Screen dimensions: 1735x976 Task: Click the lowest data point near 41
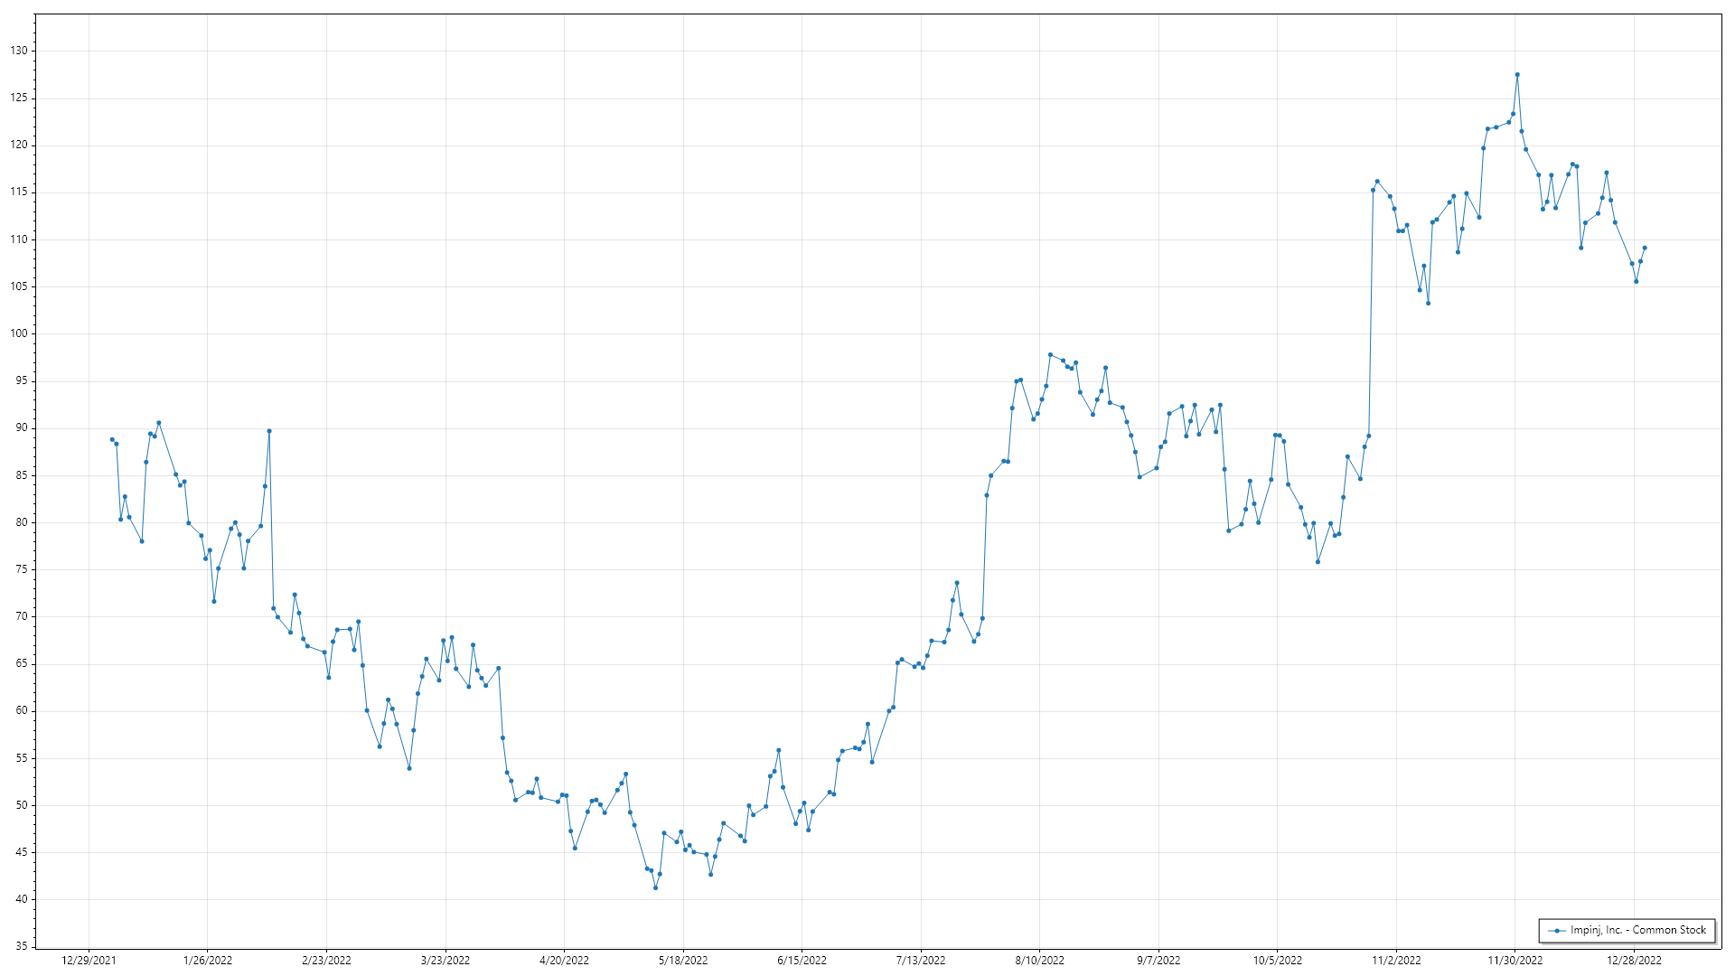point(655,887)
